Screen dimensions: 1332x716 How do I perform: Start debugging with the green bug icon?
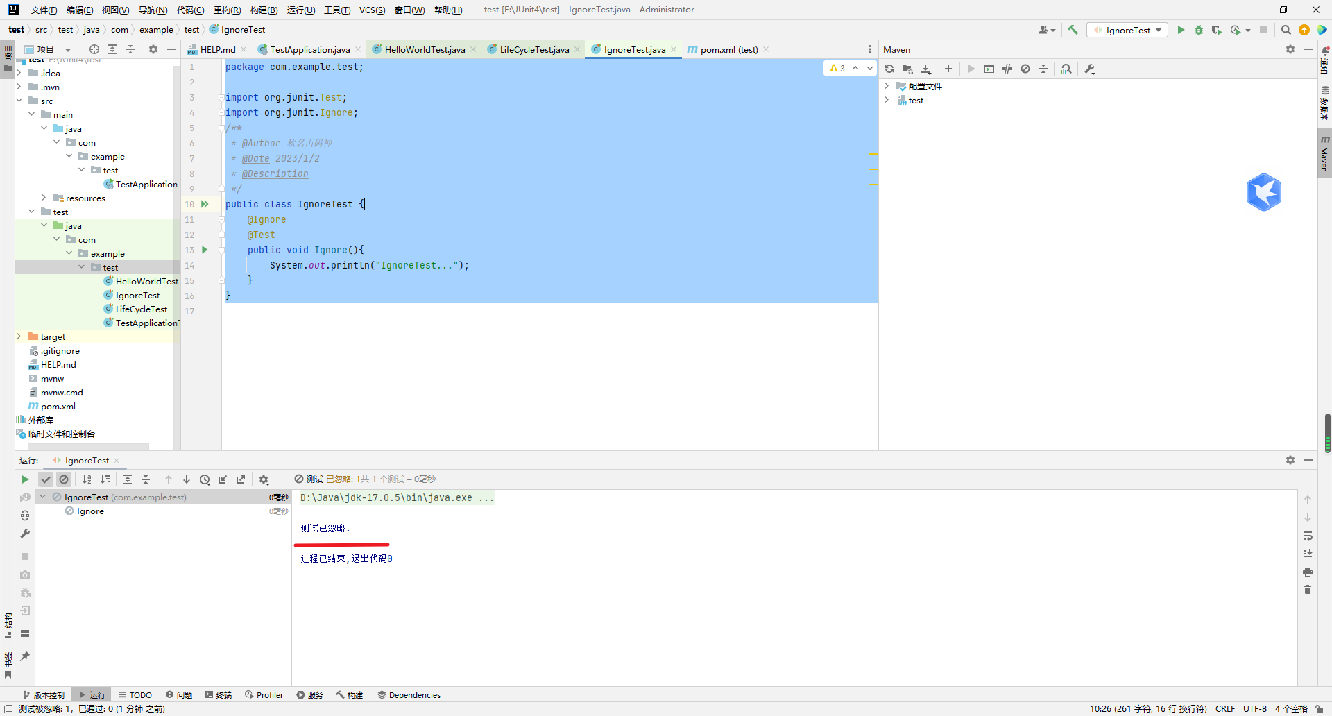(x=1199, y=30)
